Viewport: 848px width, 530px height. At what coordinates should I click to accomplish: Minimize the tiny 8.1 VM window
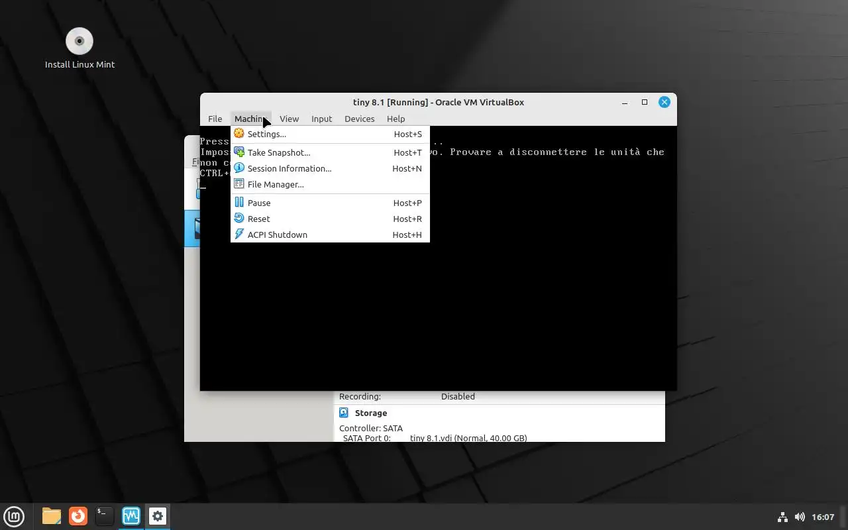pyautogui.click(x=624, y=102)
